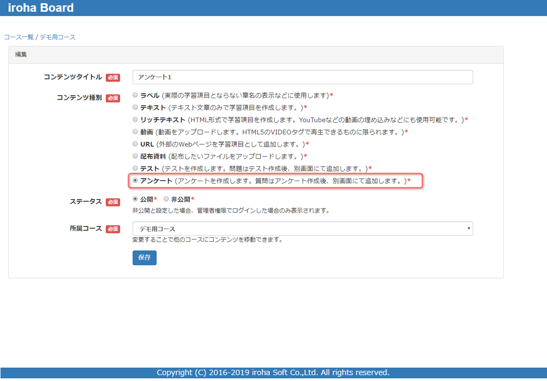Select the ラベル content type radio button

[x=135, y=95]
